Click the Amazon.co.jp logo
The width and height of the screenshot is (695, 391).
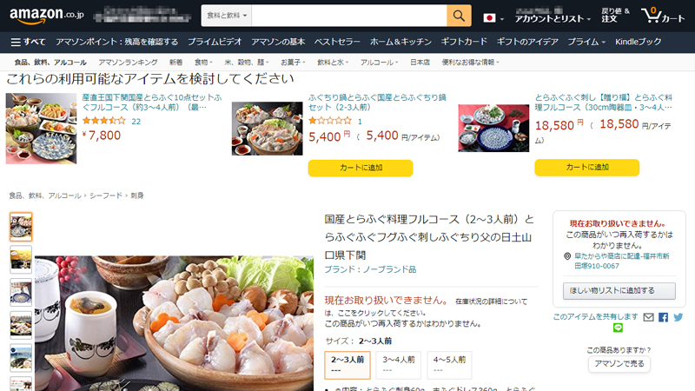click(x=47, y=16)
